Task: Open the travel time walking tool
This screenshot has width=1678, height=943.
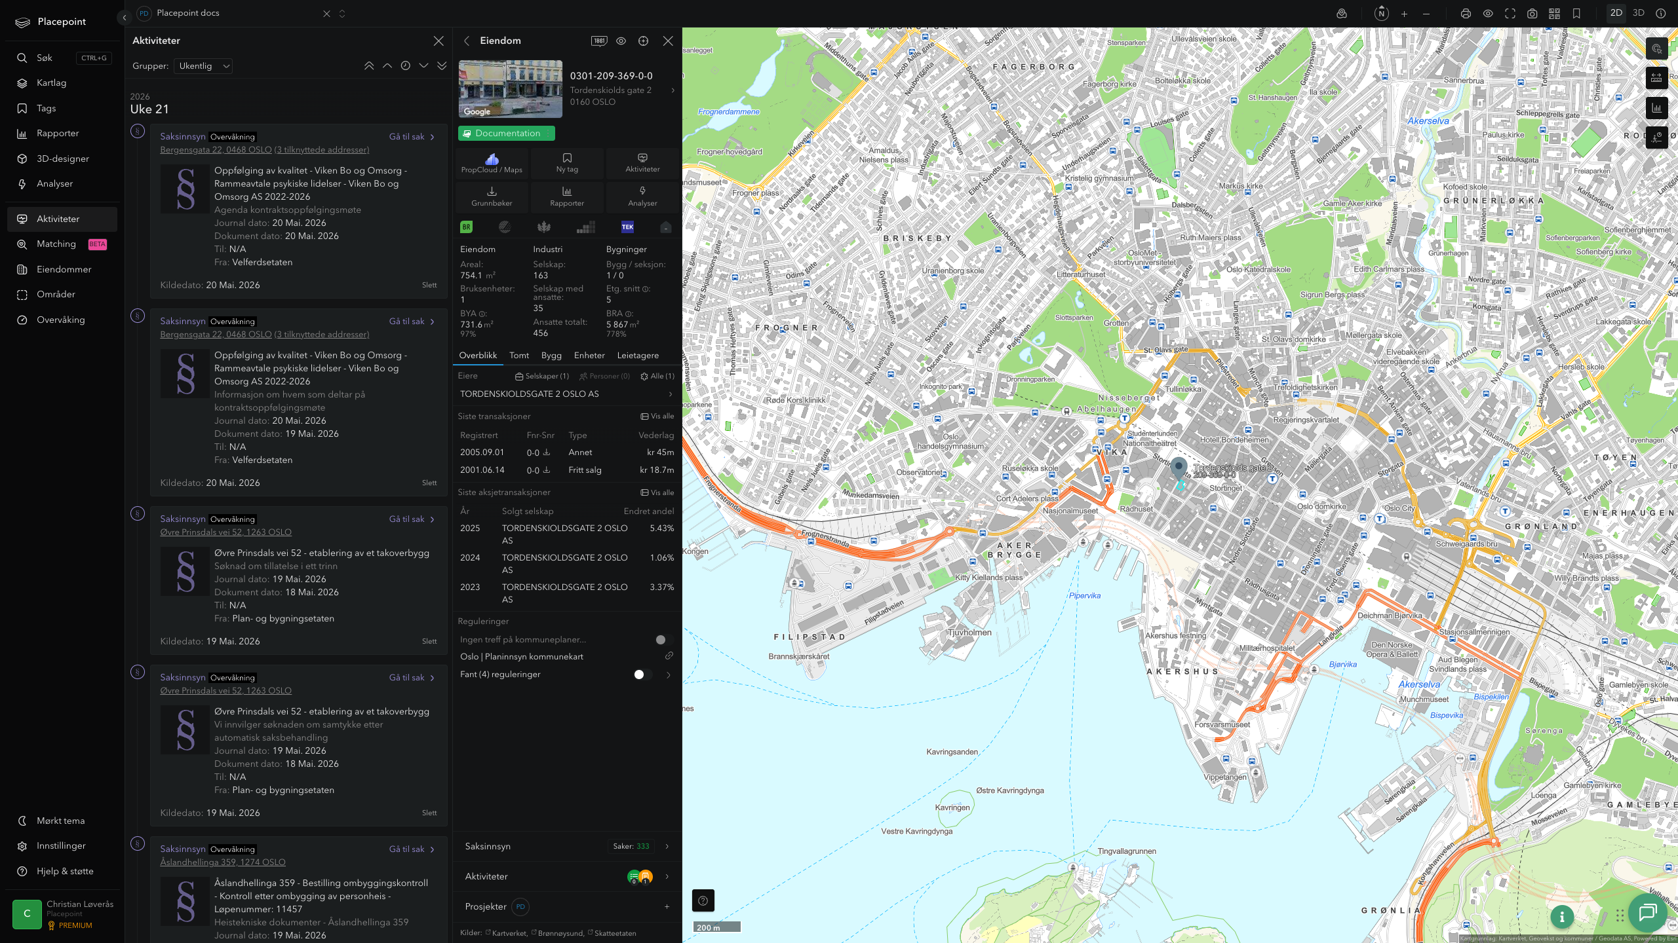Action: [1657, 138]
